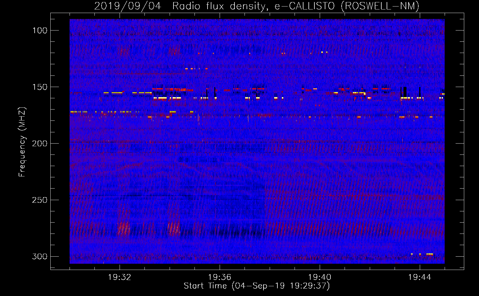
Task: Select the 300 MHz frequency tick label
Action: [40, 256]
